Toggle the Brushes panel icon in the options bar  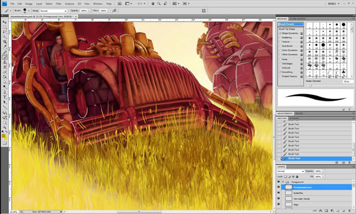(x=204, y=11)
